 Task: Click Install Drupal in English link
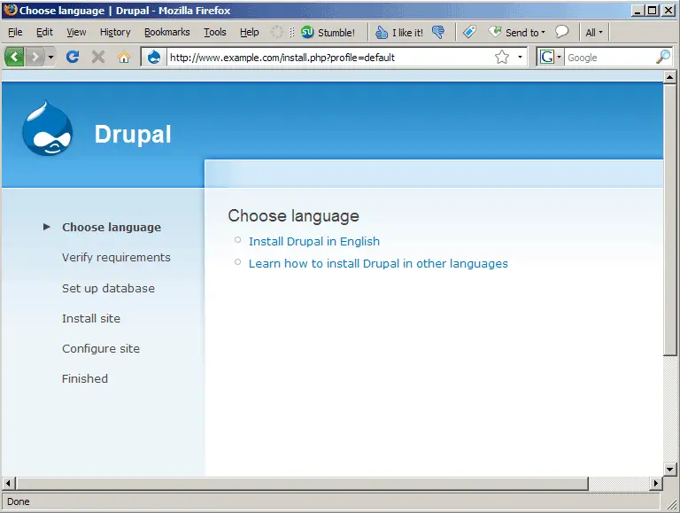(314, 241)
